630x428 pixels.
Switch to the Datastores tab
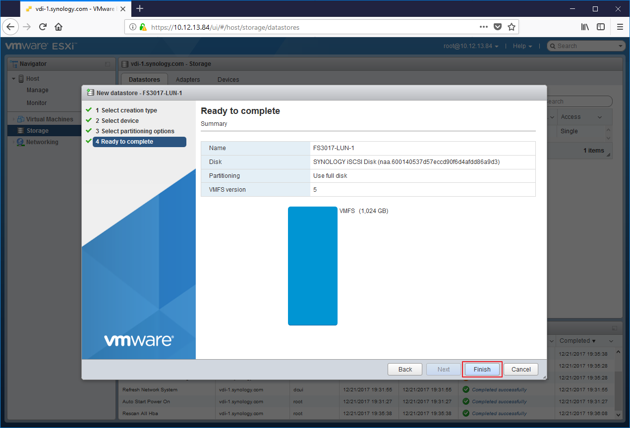click(x=144, y=79)
